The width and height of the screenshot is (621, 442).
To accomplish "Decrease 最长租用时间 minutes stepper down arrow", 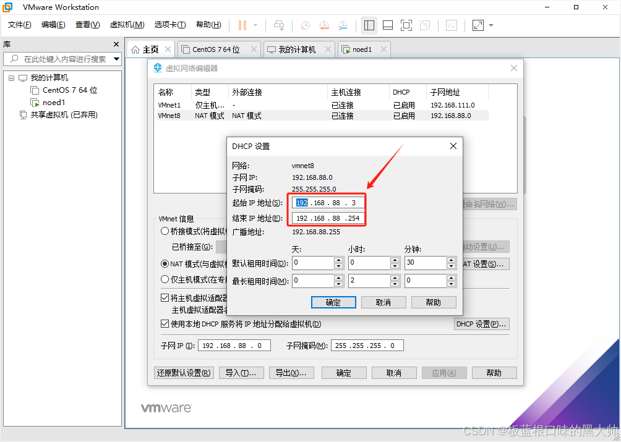I will click(x=451, y=284).
